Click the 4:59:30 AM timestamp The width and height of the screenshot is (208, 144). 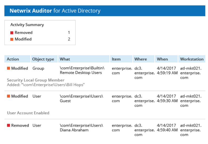167,101
